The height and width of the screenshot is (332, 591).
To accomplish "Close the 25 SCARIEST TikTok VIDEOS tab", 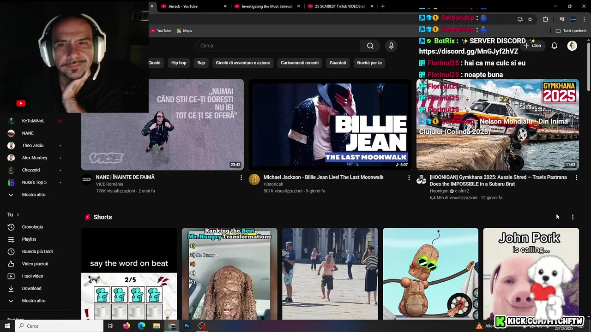I will [371, 6].
